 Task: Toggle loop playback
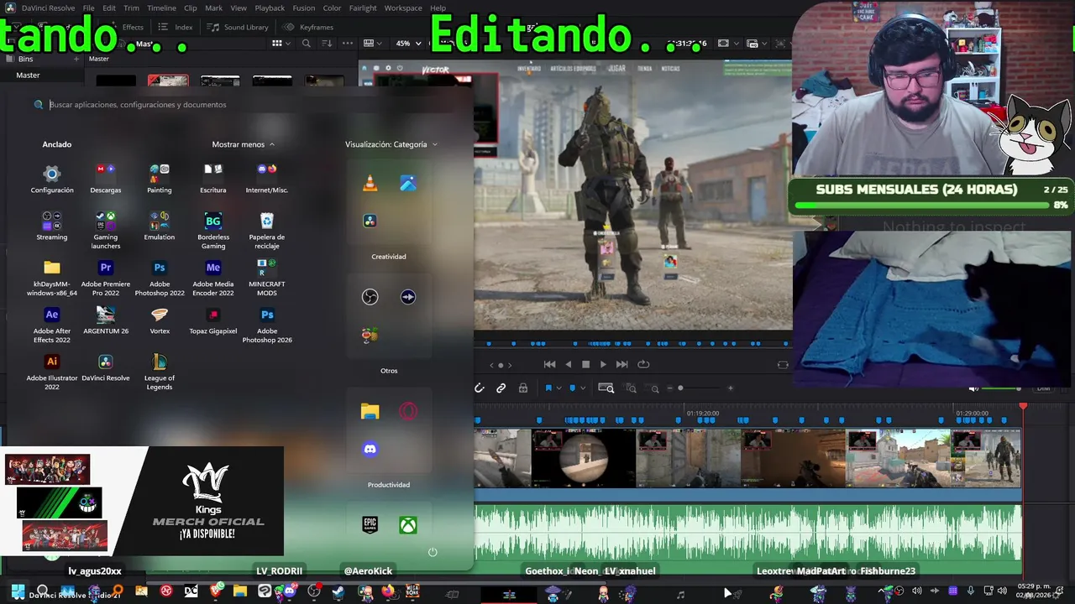click(x=643, y=364)
